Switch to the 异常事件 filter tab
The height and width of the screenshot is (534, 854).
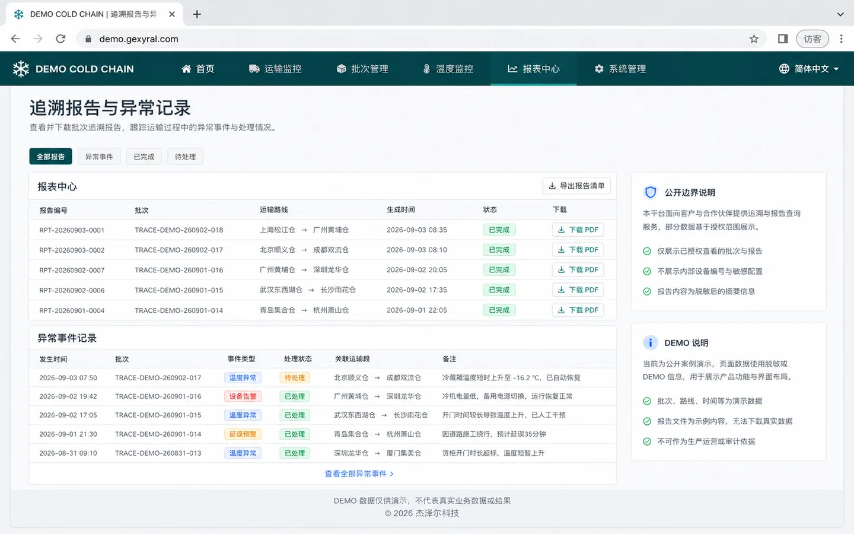click(x=99, y=157)
